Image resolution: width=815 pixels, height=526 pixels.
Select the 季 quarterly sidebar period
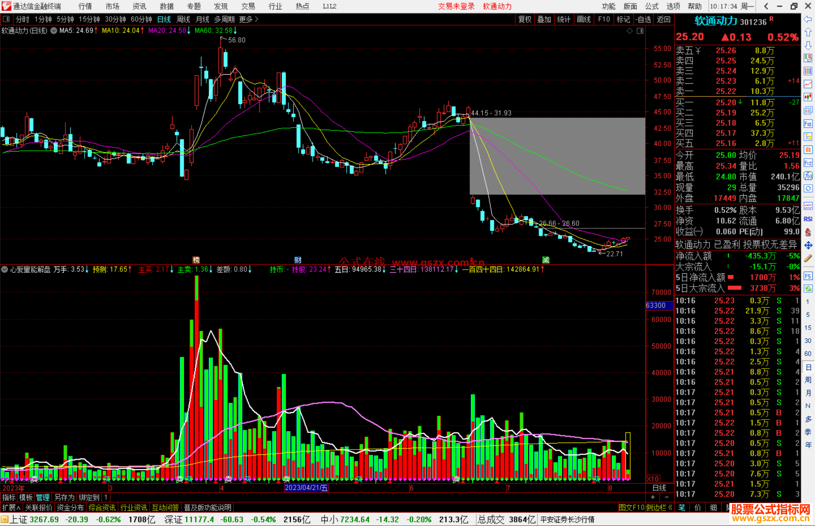click(808, 432)
